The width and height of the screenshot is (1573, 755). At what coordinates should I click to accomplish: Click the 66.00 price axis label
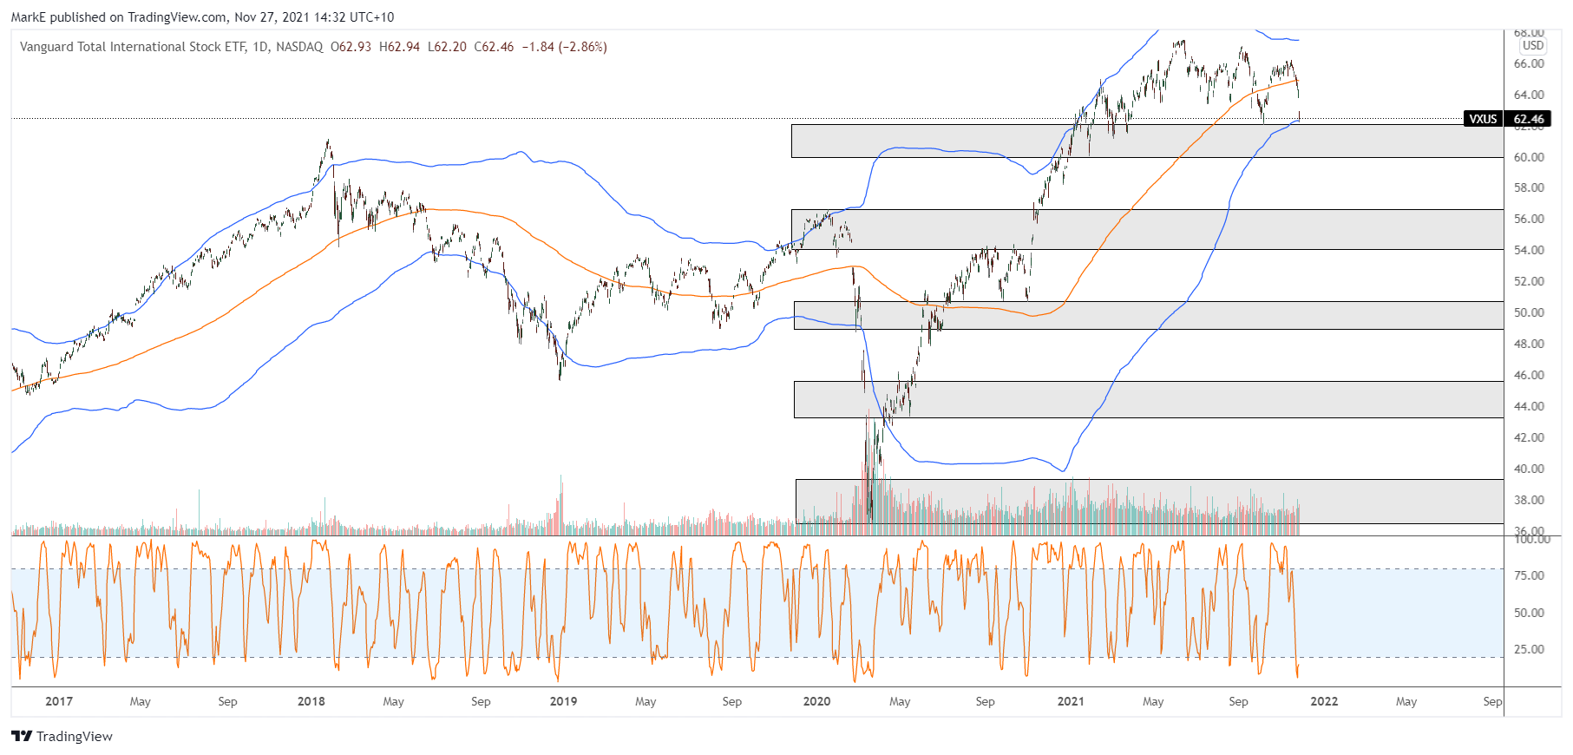coord(1529,63)
